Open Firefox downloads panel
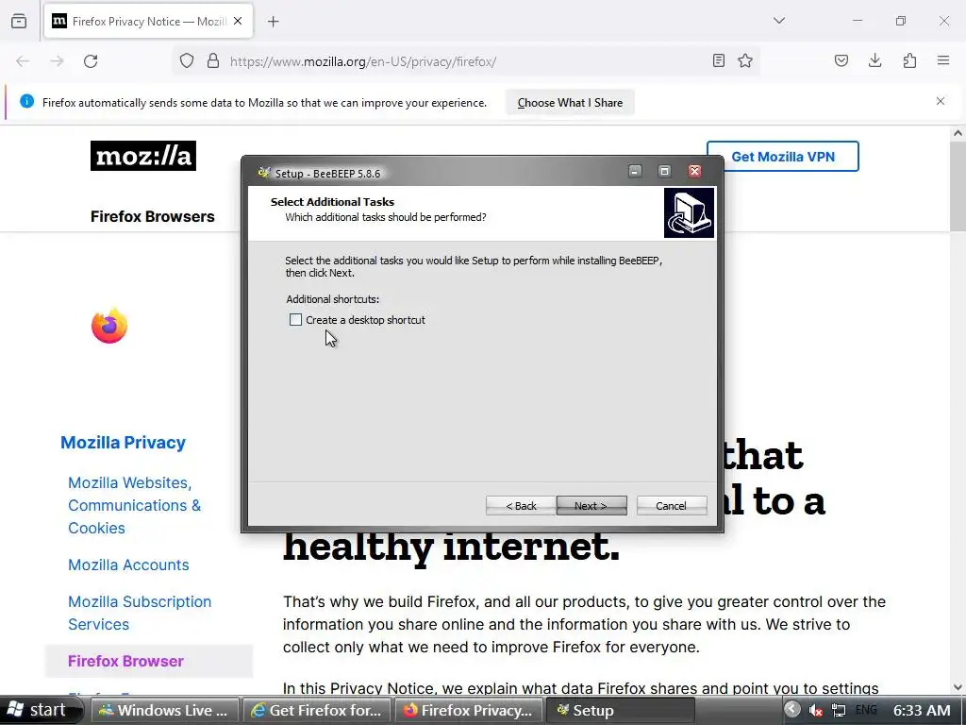This screenshot has width=966, height=725. 874,61
